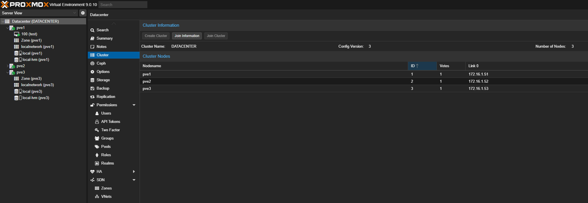
Task: Click the Proxmox logo icon
Action: click(x=5, y=5)
